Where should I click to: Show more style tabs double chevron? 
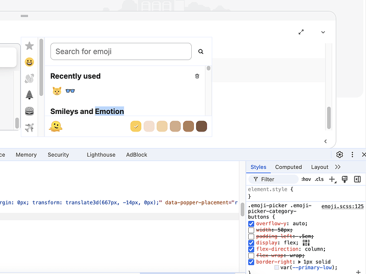click(338, 167)
